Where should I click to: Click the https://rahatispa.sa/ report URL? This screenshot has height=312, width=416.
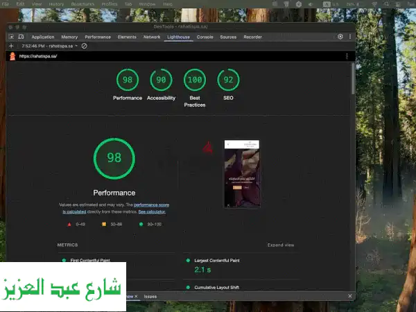click(x=38, y=56)
